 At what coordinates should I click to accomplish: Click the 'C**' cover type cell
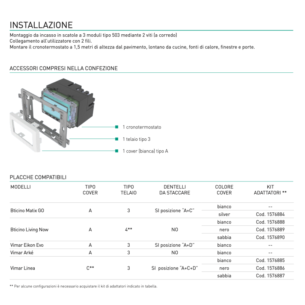pos(90,268)
